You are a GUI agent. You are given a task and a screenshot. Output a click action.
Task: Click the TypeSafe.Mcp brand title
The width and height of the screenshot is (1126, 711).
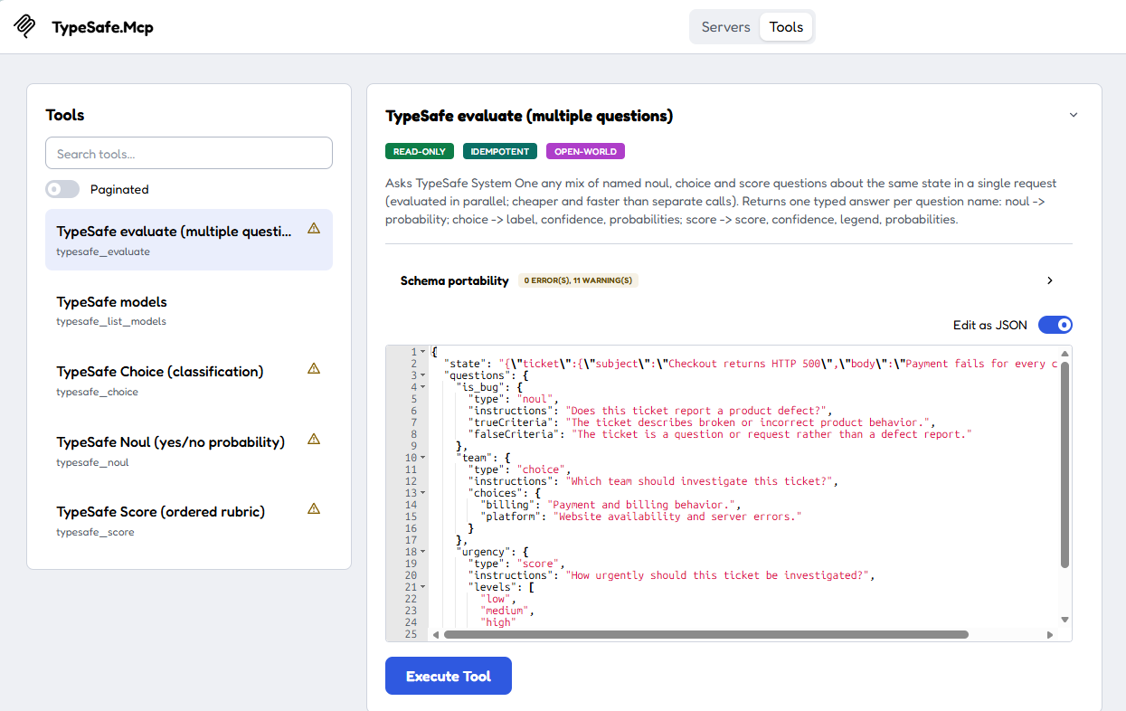(x=103, y=27)
